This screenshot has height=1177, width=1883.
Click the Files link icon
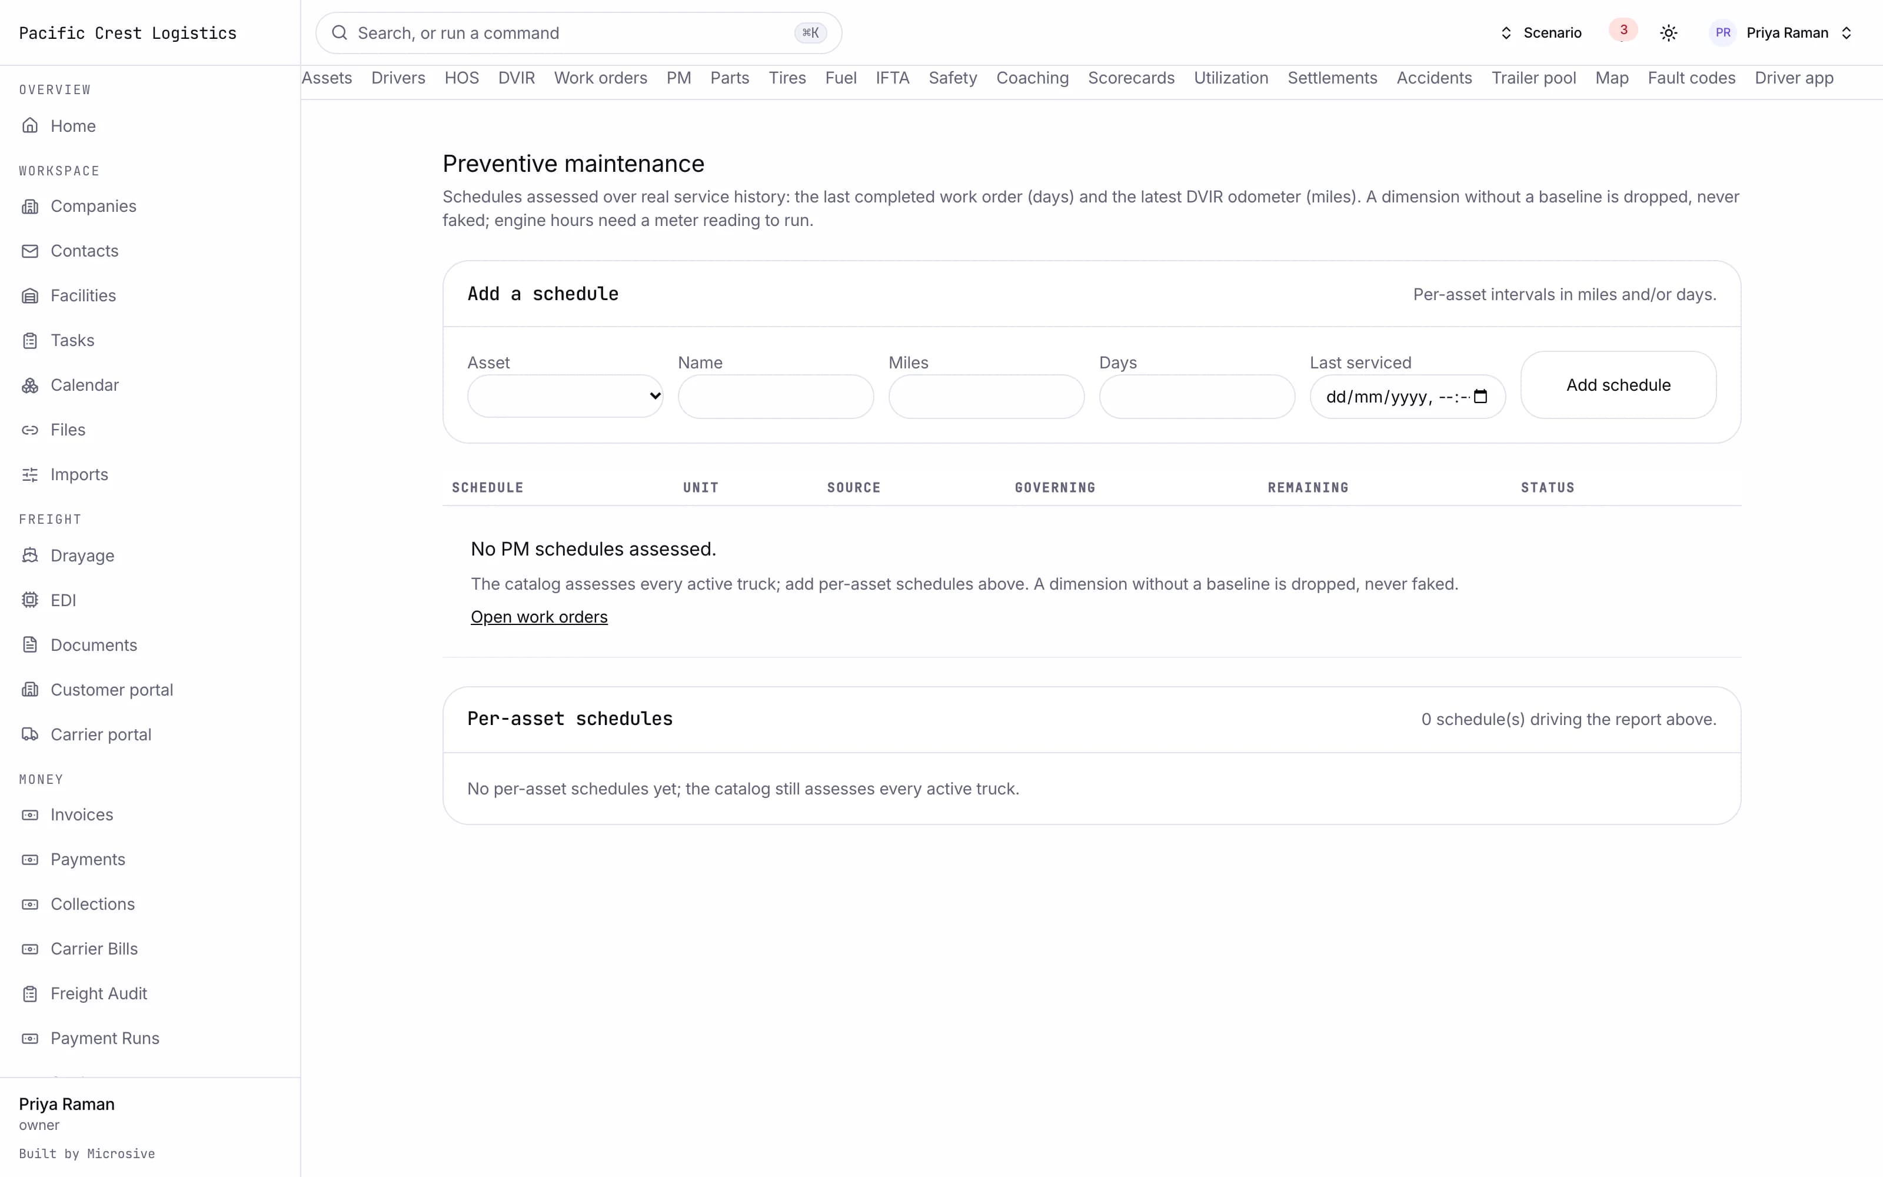pyautogui.click(x=29, y=430)
